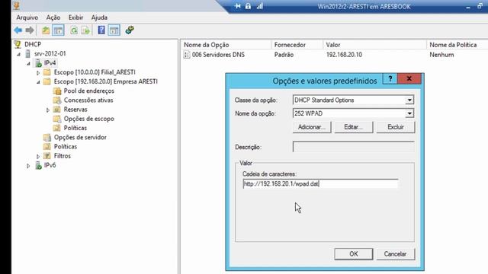The image size is (488, 274).
Task: Select the IPv4 node
Action: tap(50, 62)
